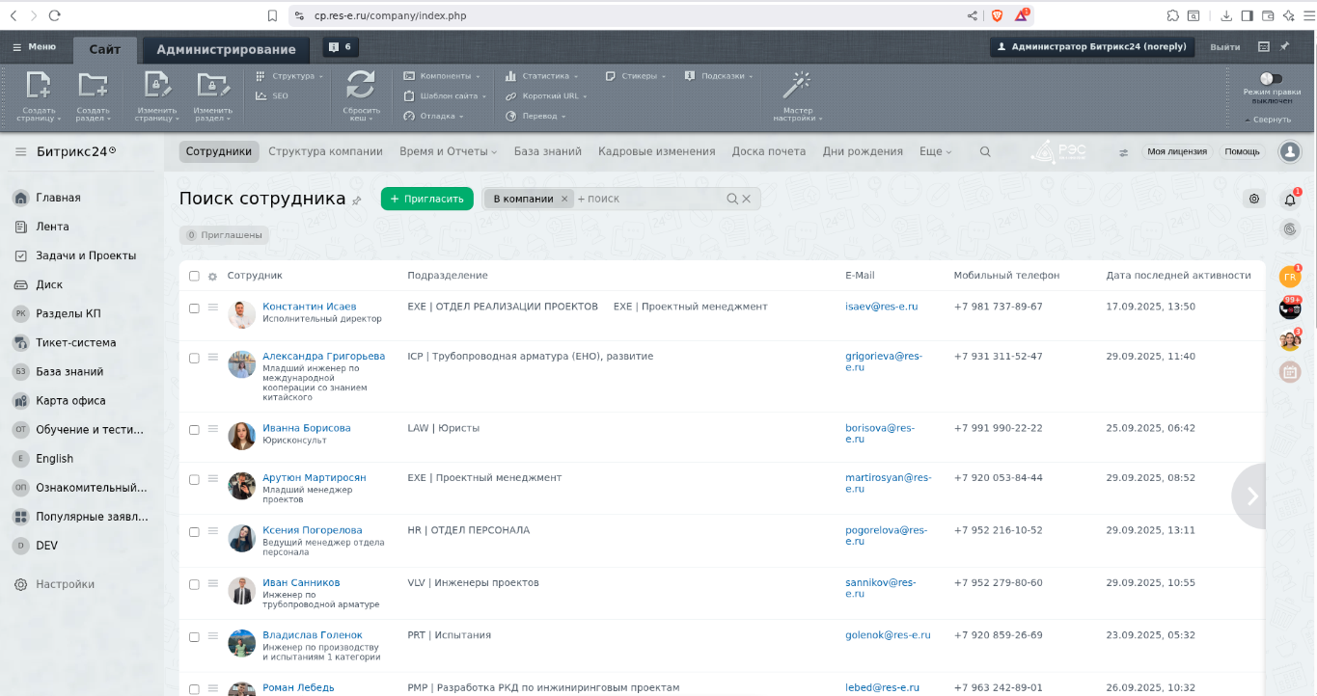Image resolution: width=1317 pixels, height=696 pixels.
Task: Tick checkbox next to Иванна Борисова
Action: point(194,430)
